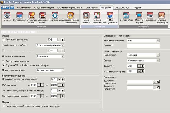
Task: Open Автоматическое обновление settings
Action: click(x=71, y=17)
